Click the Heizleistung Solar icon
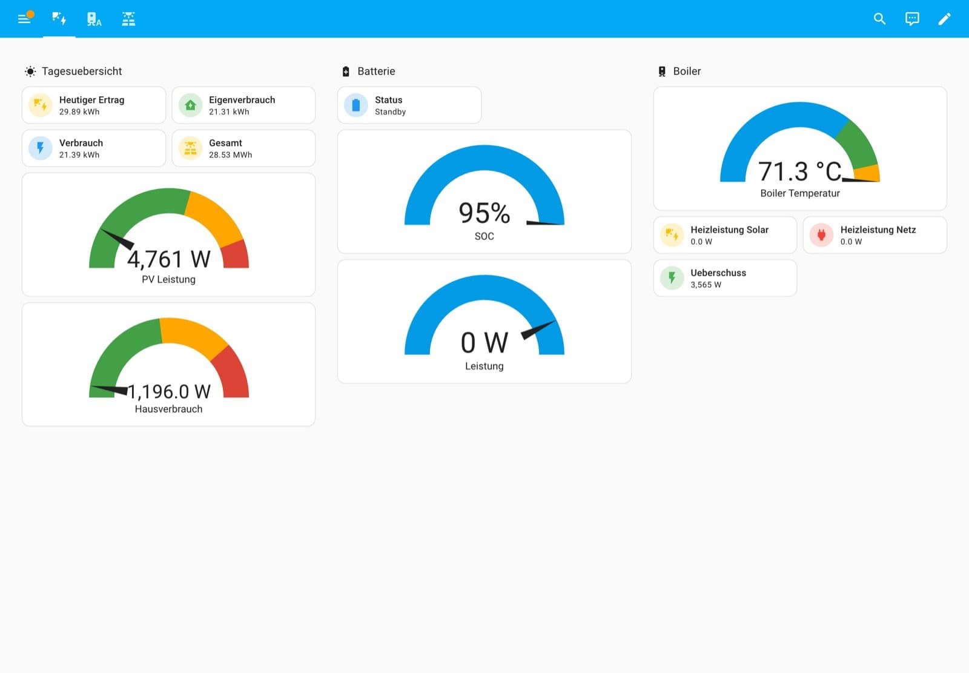The height and width of the screenshot is (673, 969). (x=672, y=235)
